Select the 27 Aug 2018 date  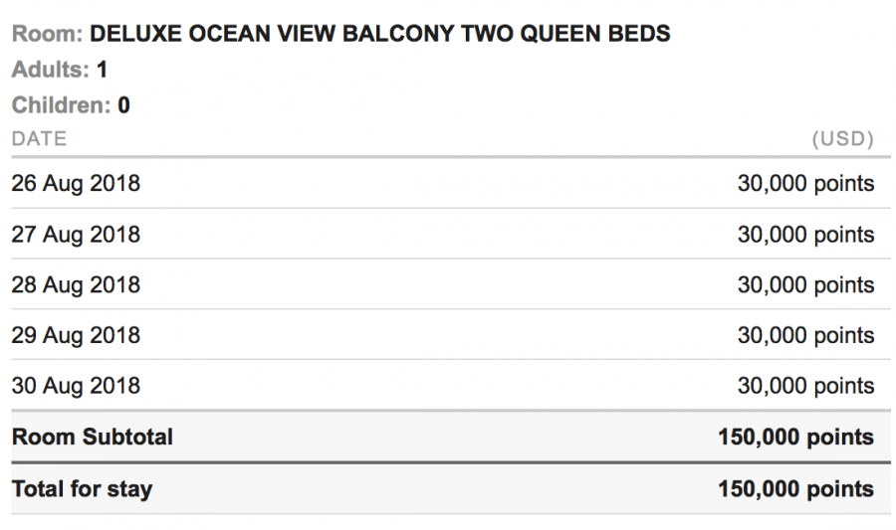coord(76,235)
